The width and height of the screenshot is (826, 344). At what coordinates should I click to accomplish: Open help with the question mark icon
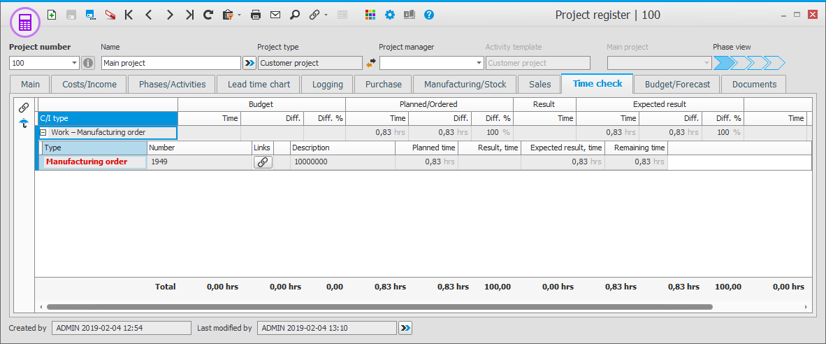(x=429, y=15)
